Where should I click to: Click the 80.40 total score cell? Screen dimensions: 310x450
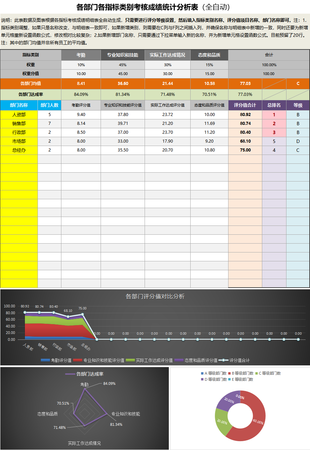245,132
